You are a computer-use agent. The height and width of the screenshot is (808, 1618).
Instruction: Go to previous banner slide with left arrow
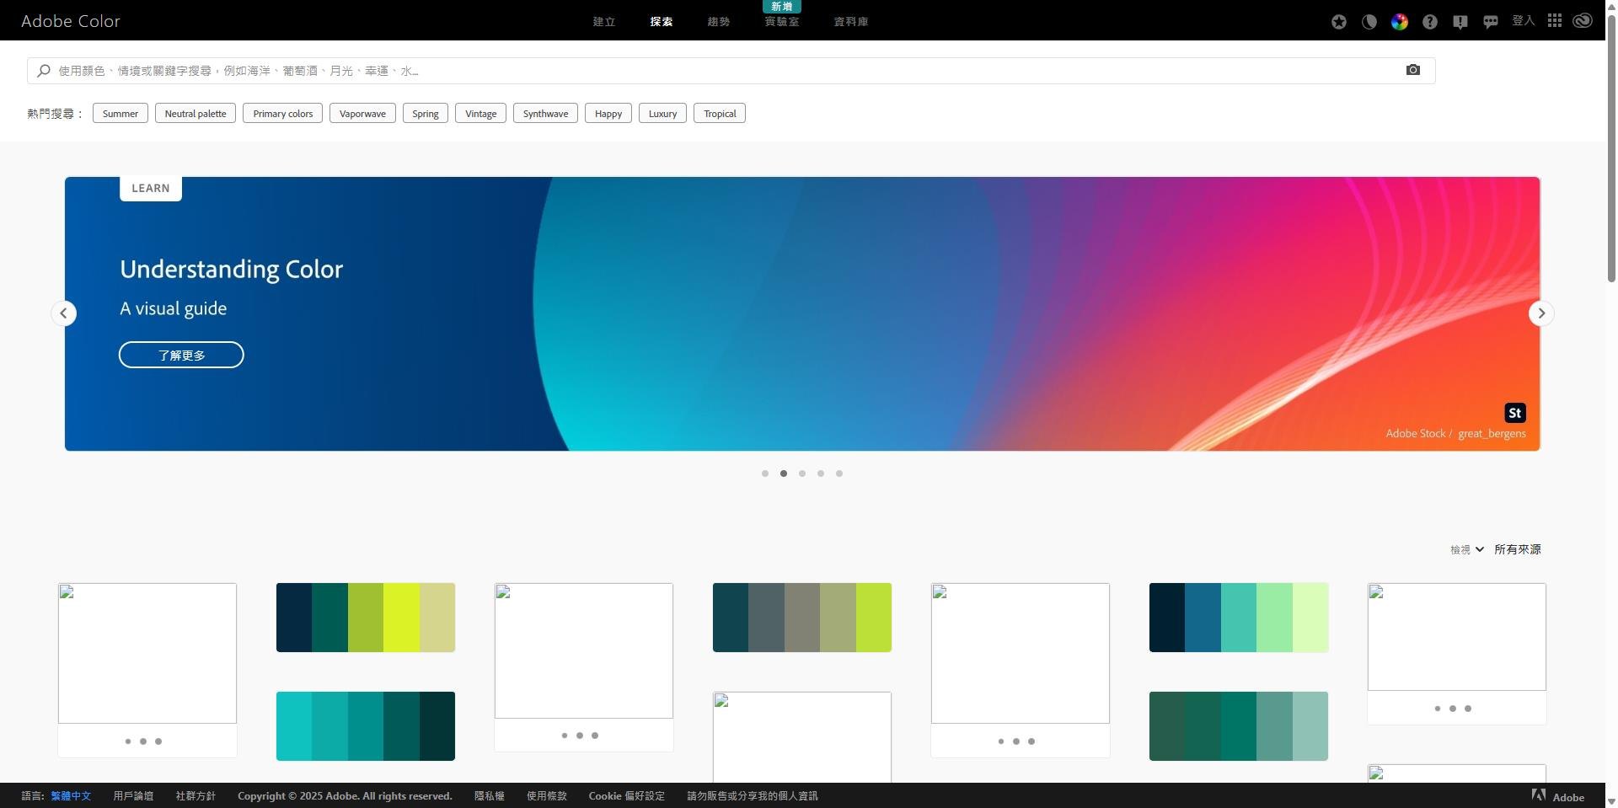[x=64, y=313]
